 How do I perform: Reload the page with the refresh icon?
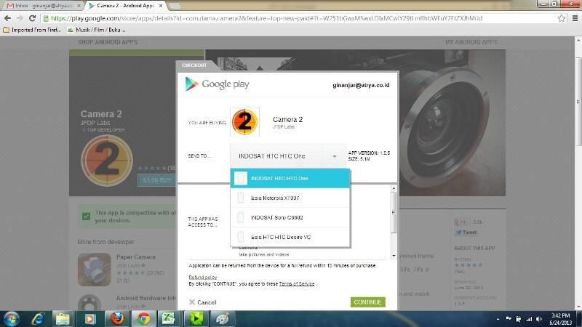pyautogui.click(x=32, y=18)
